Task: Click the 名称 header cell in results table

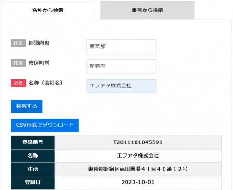Action: pyautogui.click(x=33, y=156)
